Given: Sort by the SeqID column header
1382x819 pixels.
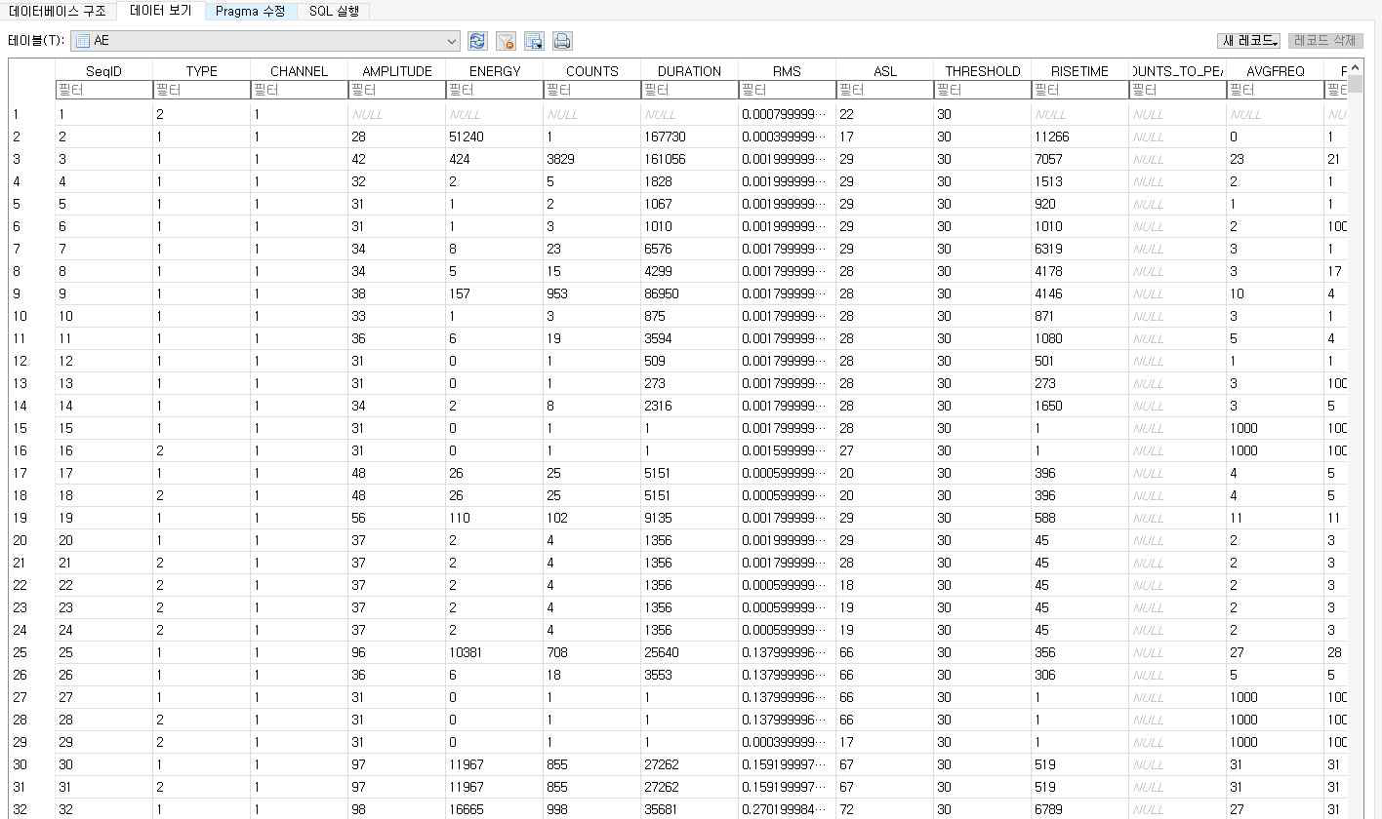Looking at the screenshot, I should (x=103, y=71).
